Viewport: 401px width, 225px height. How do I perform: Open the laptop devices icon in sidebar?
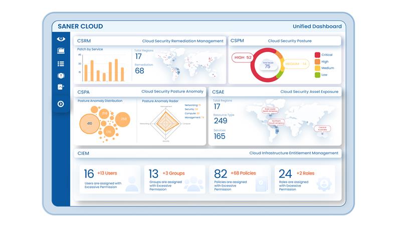tap(61, 50)
